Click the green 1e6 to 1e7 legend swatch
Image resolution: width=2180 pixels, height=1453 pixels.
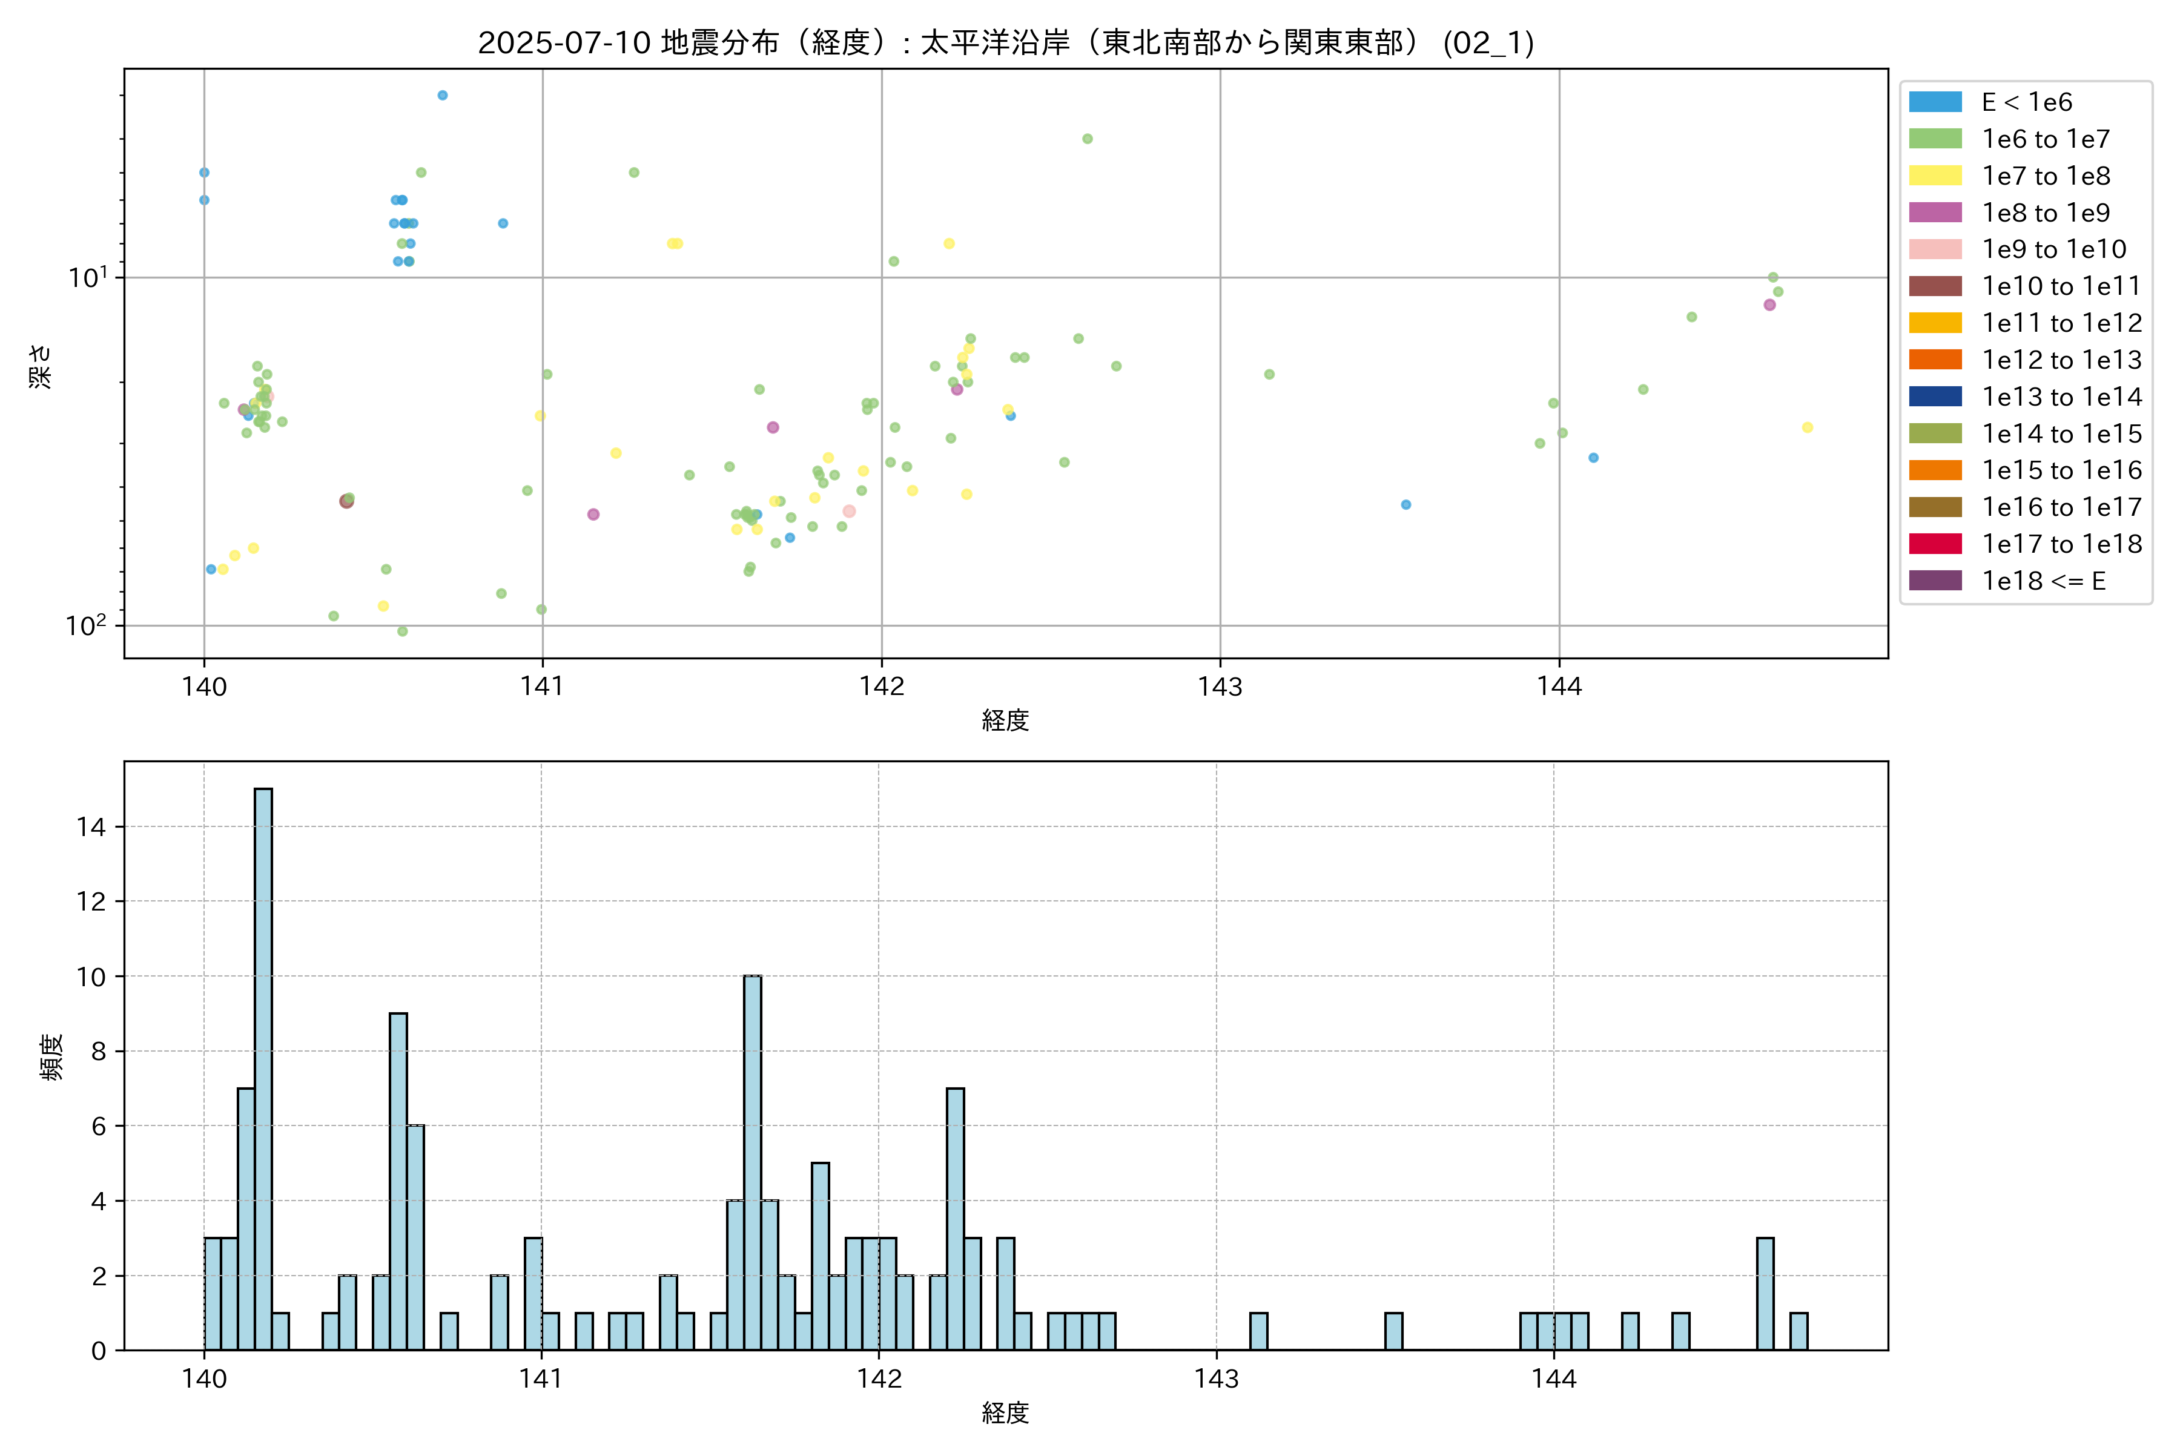click(x=1934, y=139)
